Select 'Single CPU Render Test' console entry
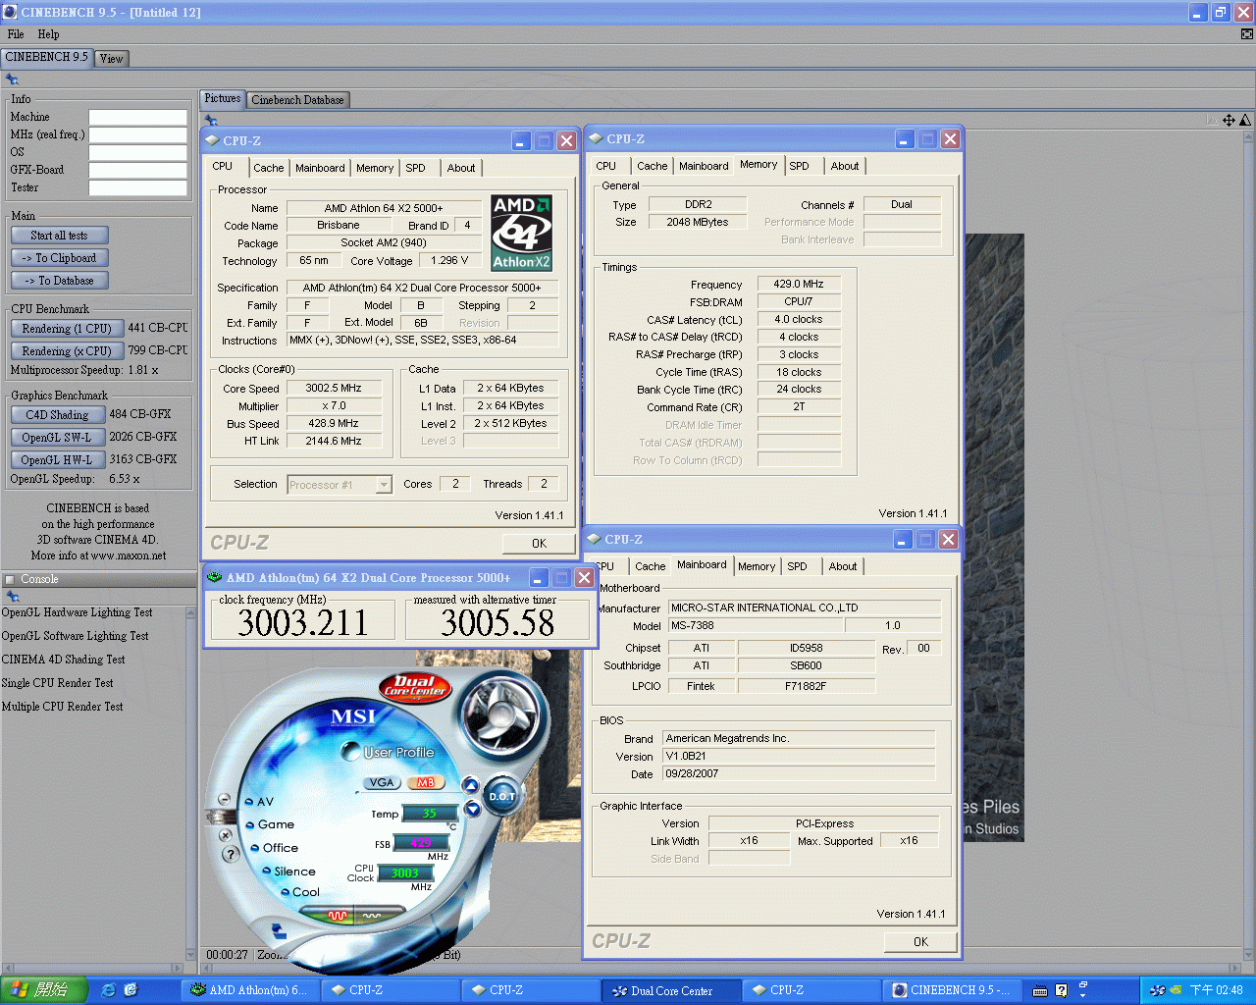Viewport: 1256px width, 1005px height. pyautogui.click(x=58, y=683)
